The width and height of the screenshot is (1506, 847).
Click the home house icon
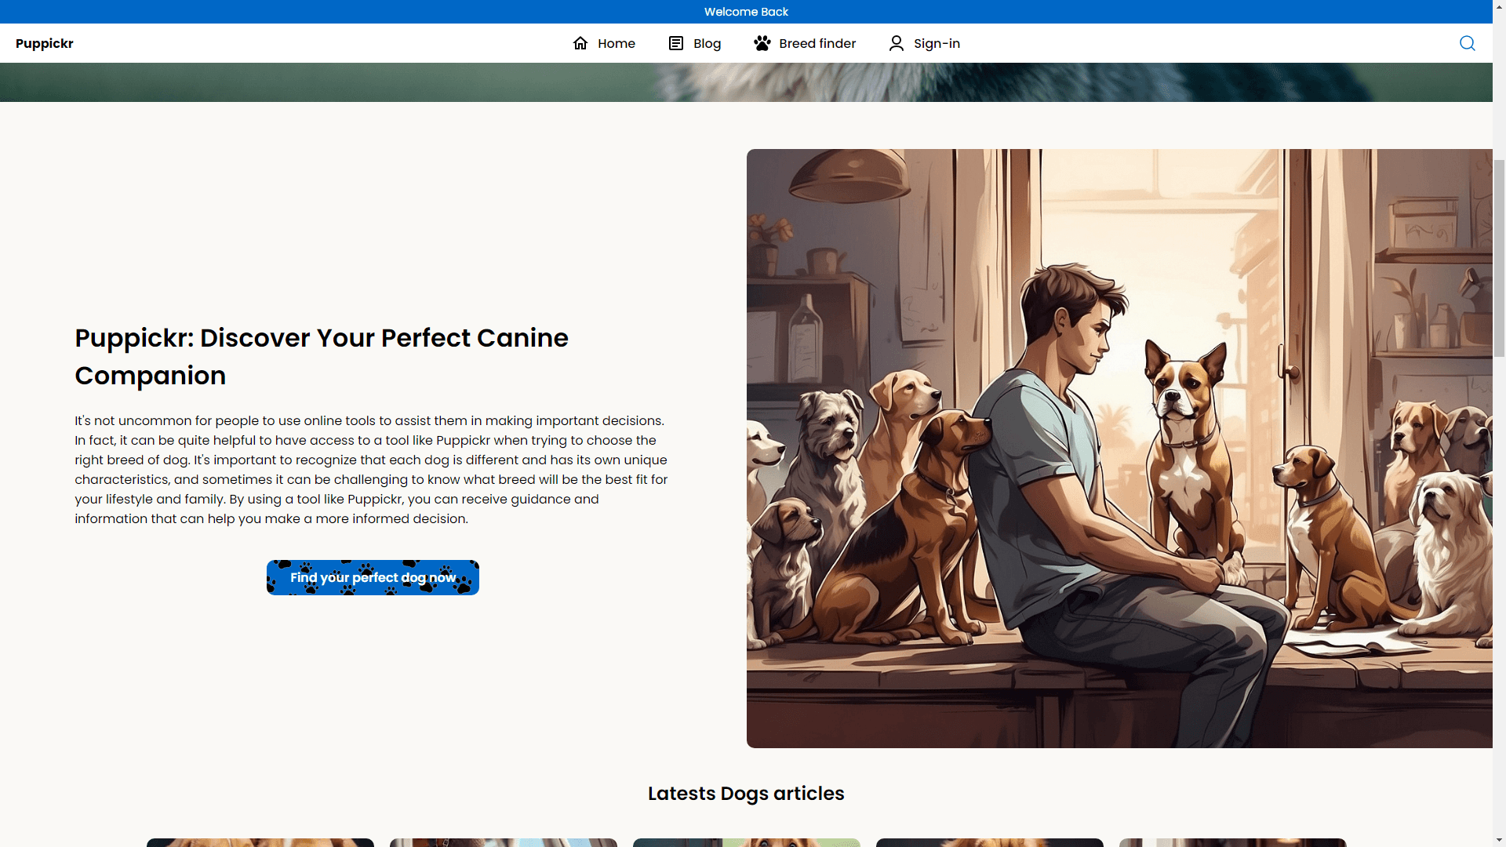[580, 43]
